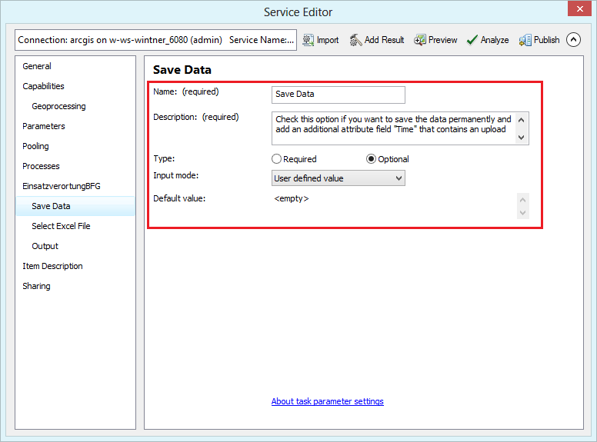Screen dimensions: 597x442
Task: Select the Select Excel File parameter
Action: click(61, 226)
